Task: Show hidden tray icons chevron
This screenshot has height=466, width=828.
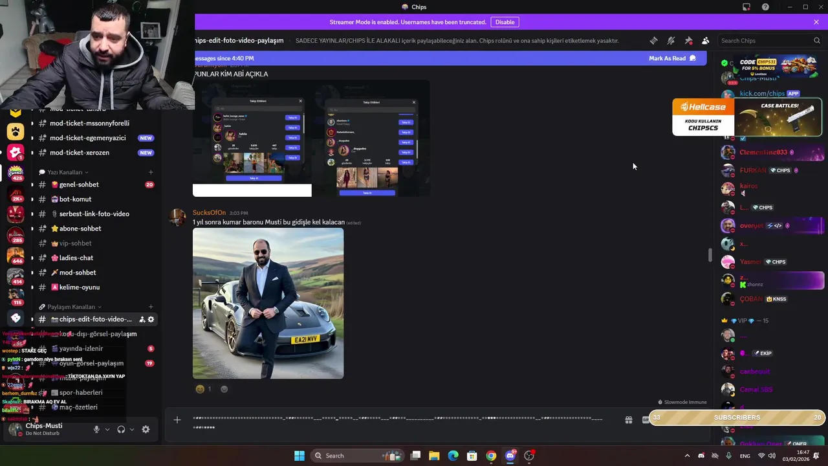Action: tap(687, 456)
